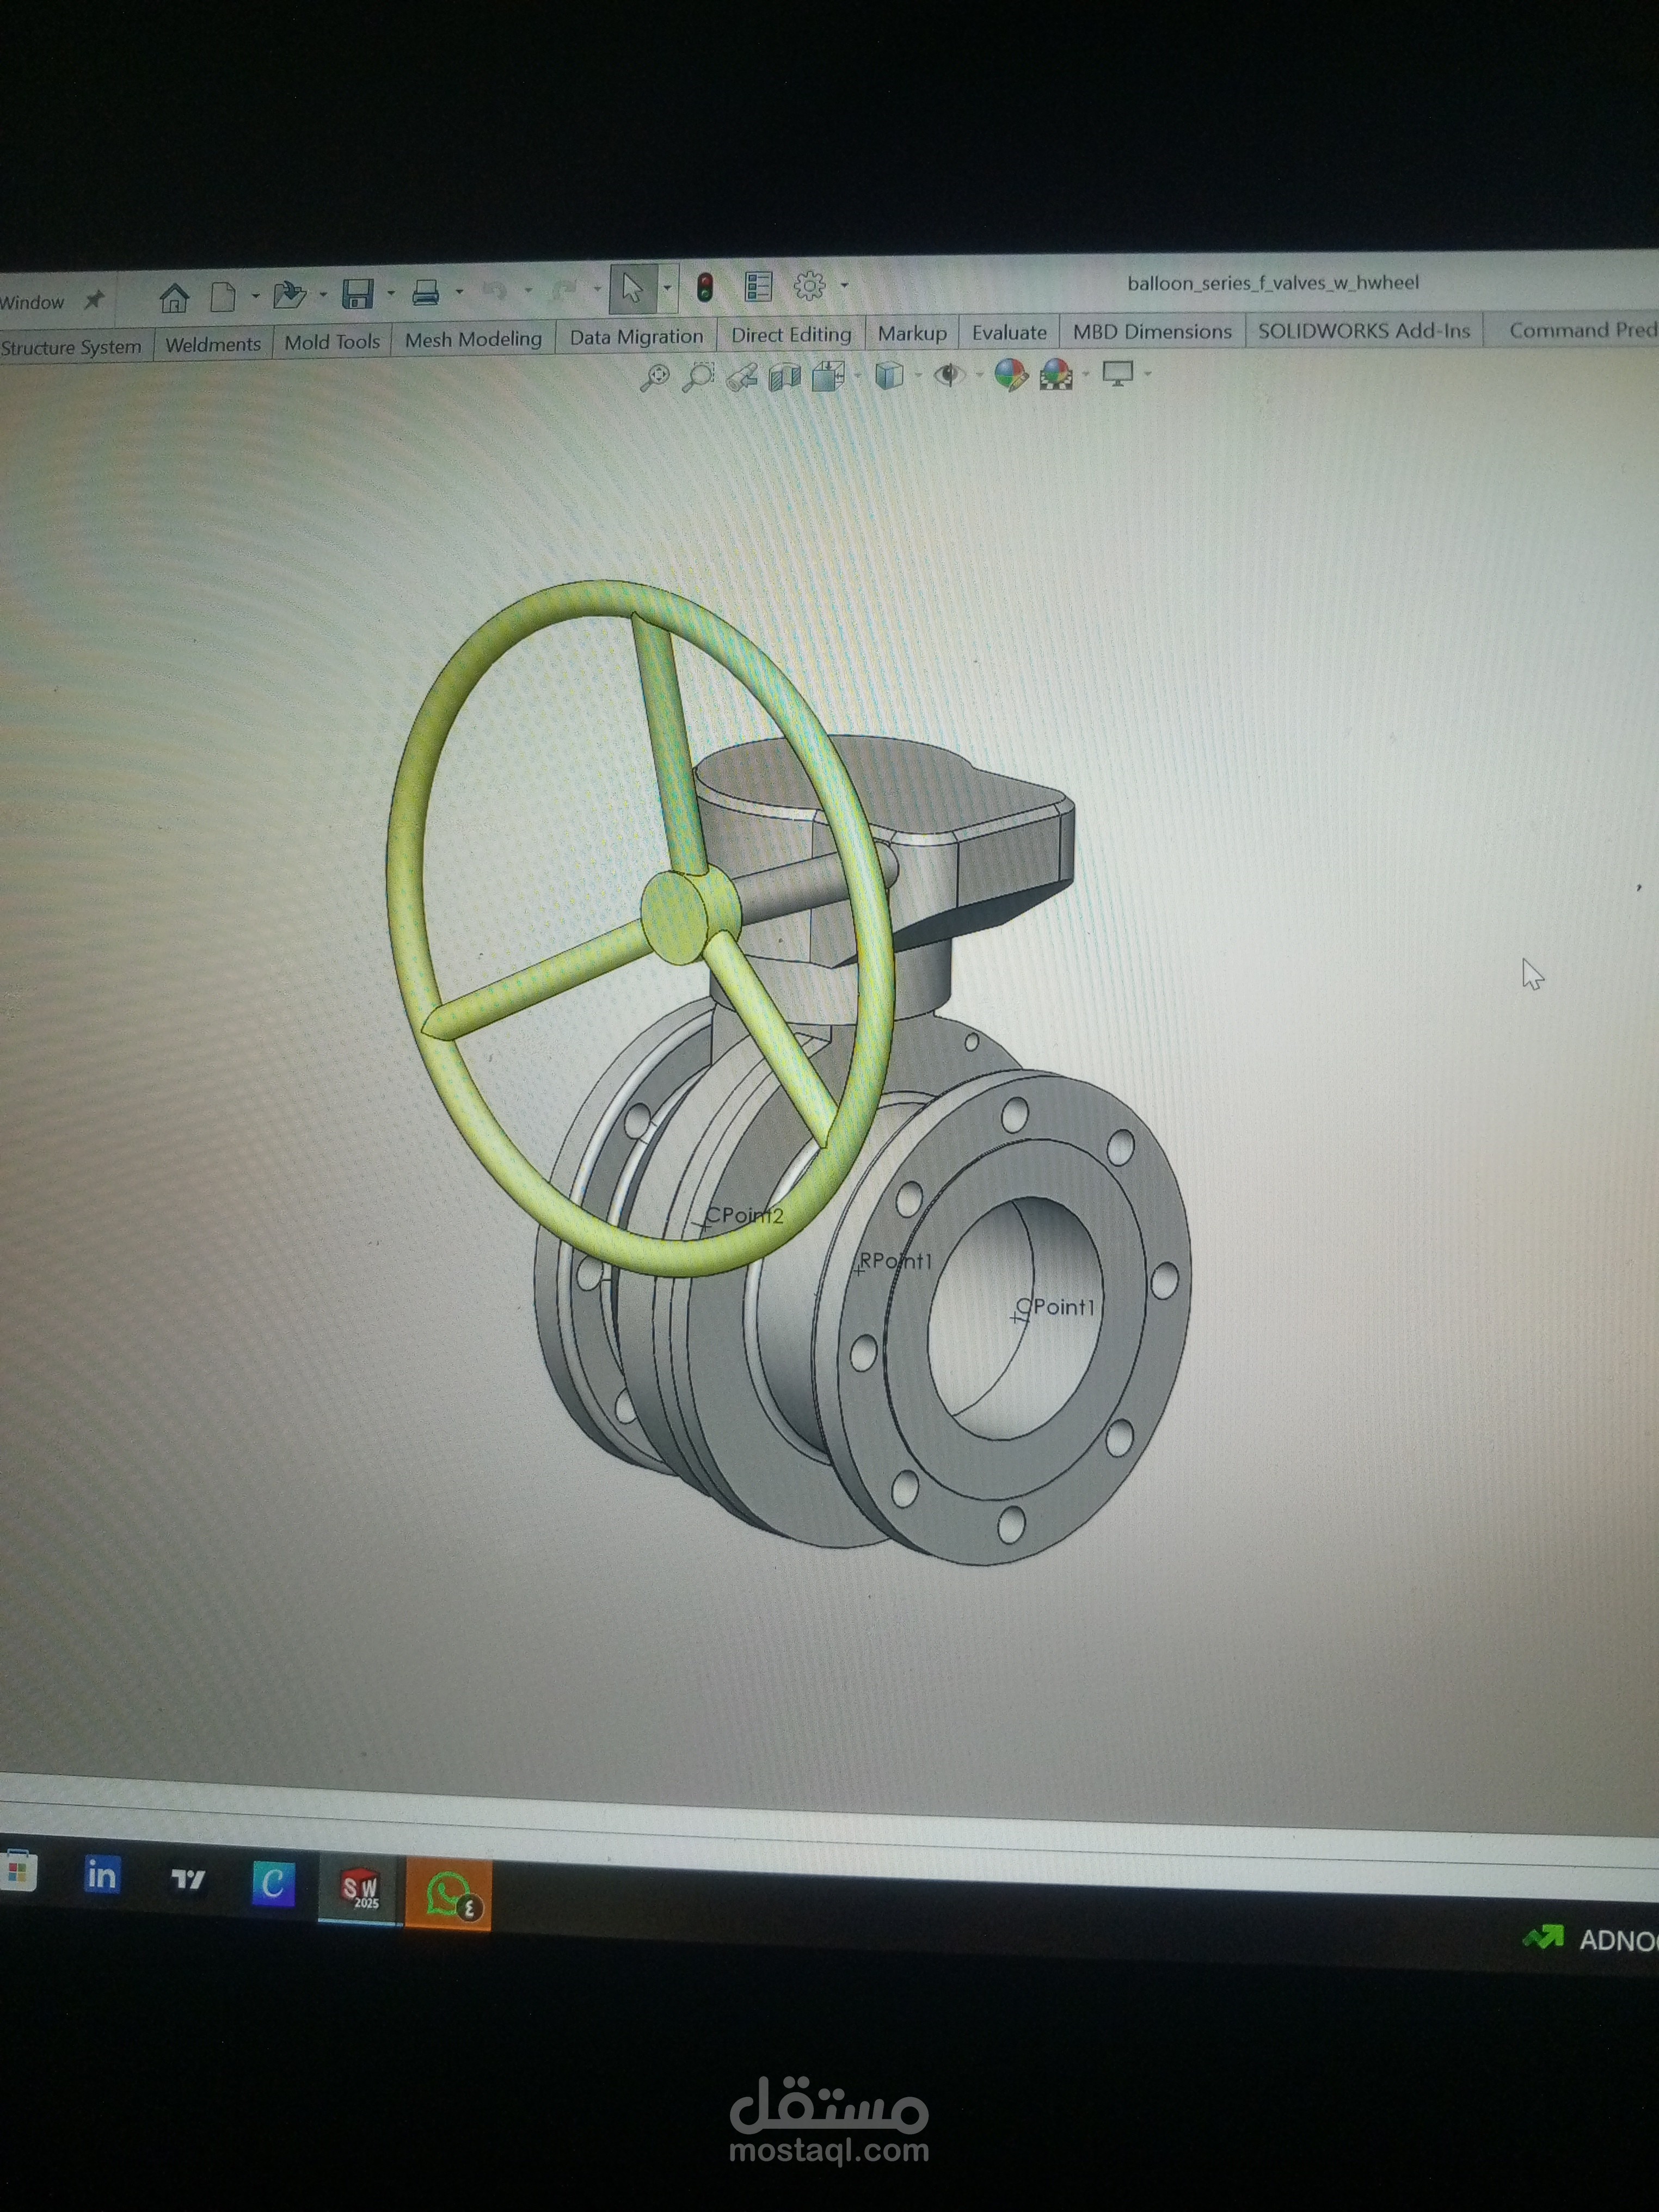This screenshot has height=2212, width=1659.
Task: Expand the Apply Scene dropdown arrow
Action: pos(1087,375)
